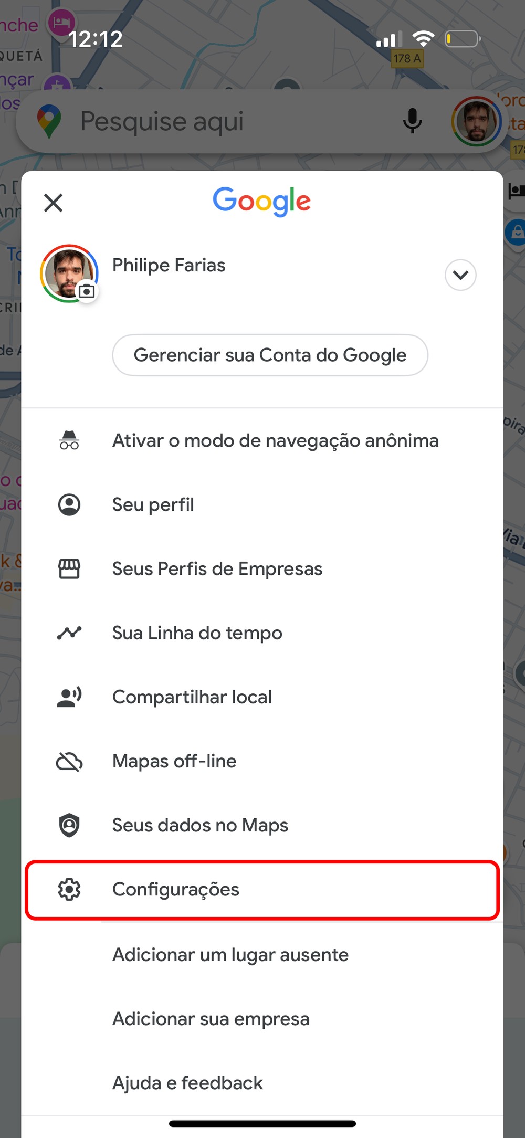
Task: Tap the storefront icon for business profiles
Action: [69, 568]
